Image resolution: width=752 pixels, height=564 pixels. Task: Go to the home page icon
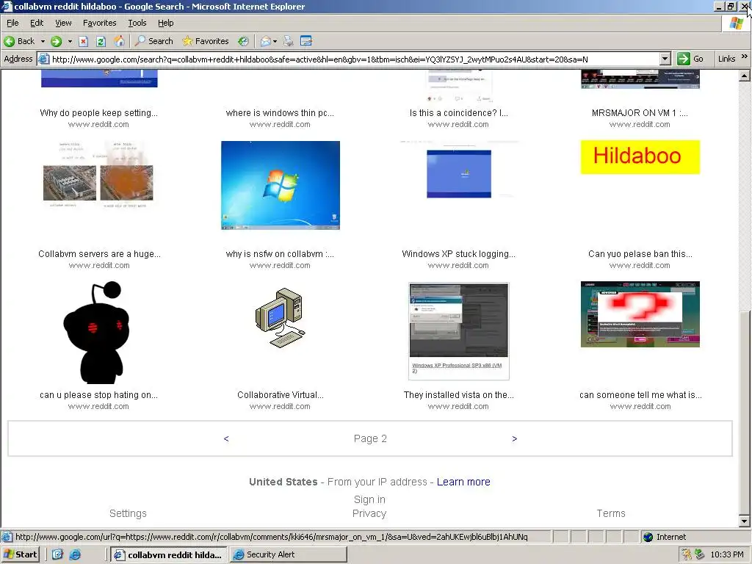pos(119,41)
